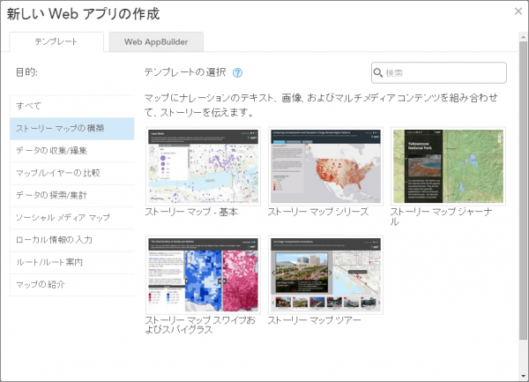This screenshot has height=382, width=529.
Task: Choose ソーシャル メディア マップ category
Action: point(72,217)
